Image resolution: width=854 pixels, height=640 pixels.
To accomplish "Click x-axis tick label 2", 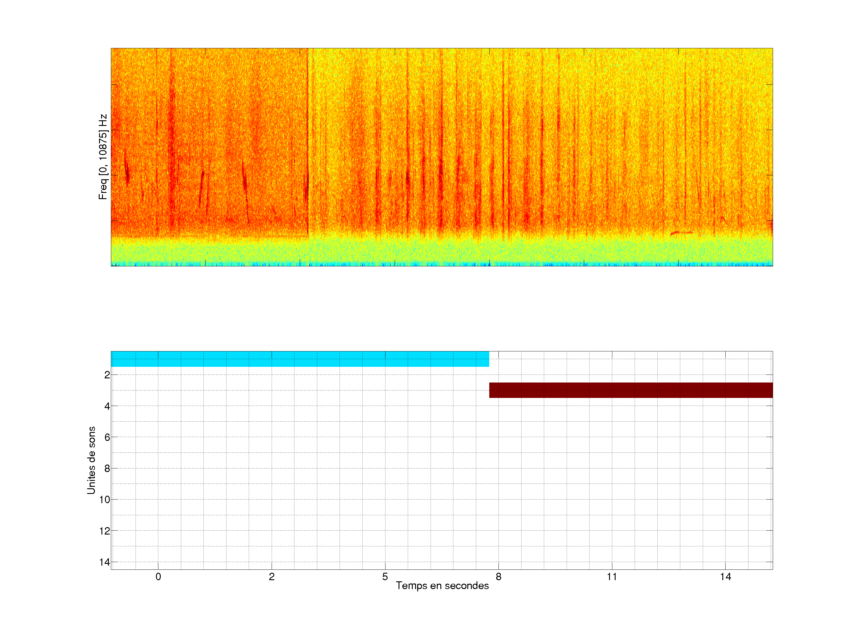I will (x=272, y=577).
